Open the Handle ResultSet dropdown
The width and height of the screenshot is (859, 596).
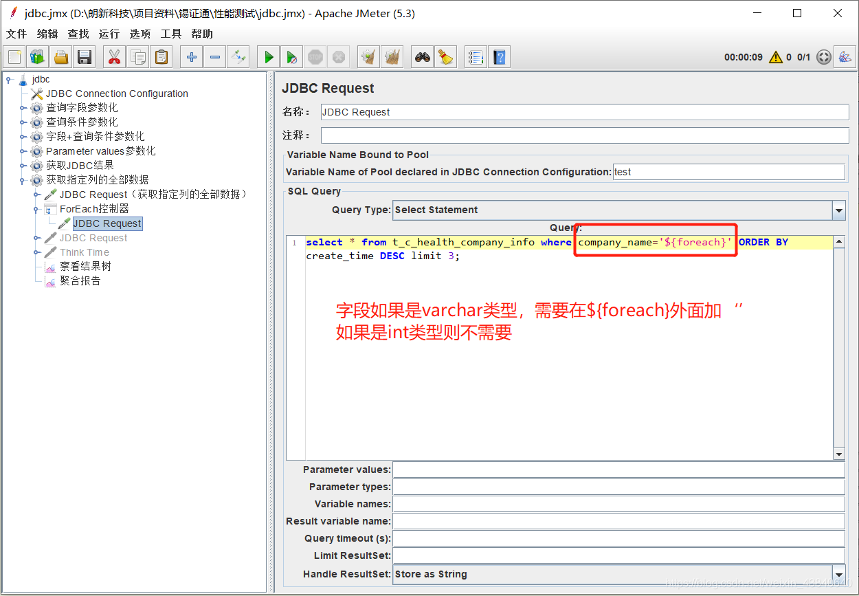(838, 574)
